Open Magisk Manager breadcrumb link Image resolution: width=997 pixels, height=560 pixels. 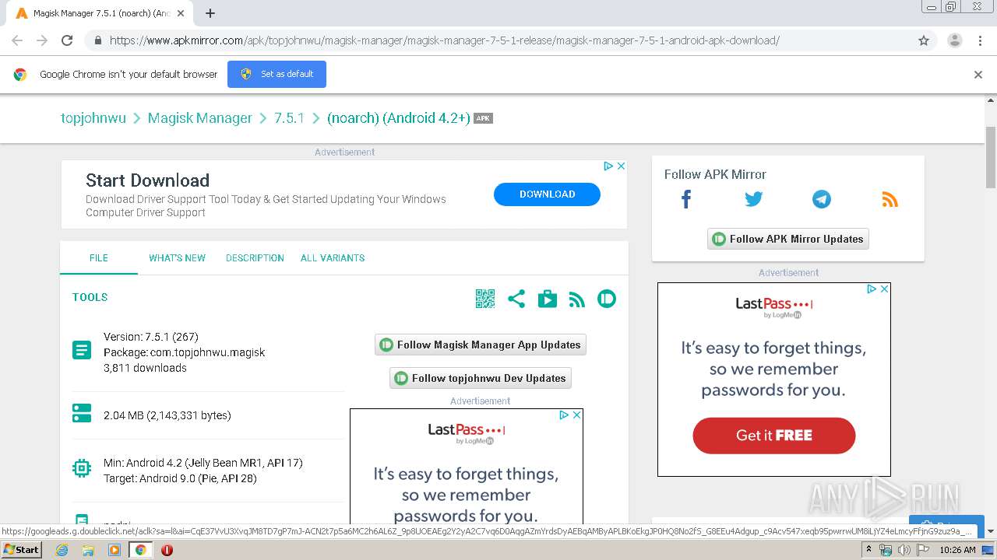(x=200, y=118)
